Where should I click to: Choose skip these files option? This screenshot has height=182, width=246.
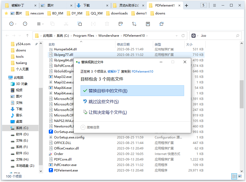132,102
